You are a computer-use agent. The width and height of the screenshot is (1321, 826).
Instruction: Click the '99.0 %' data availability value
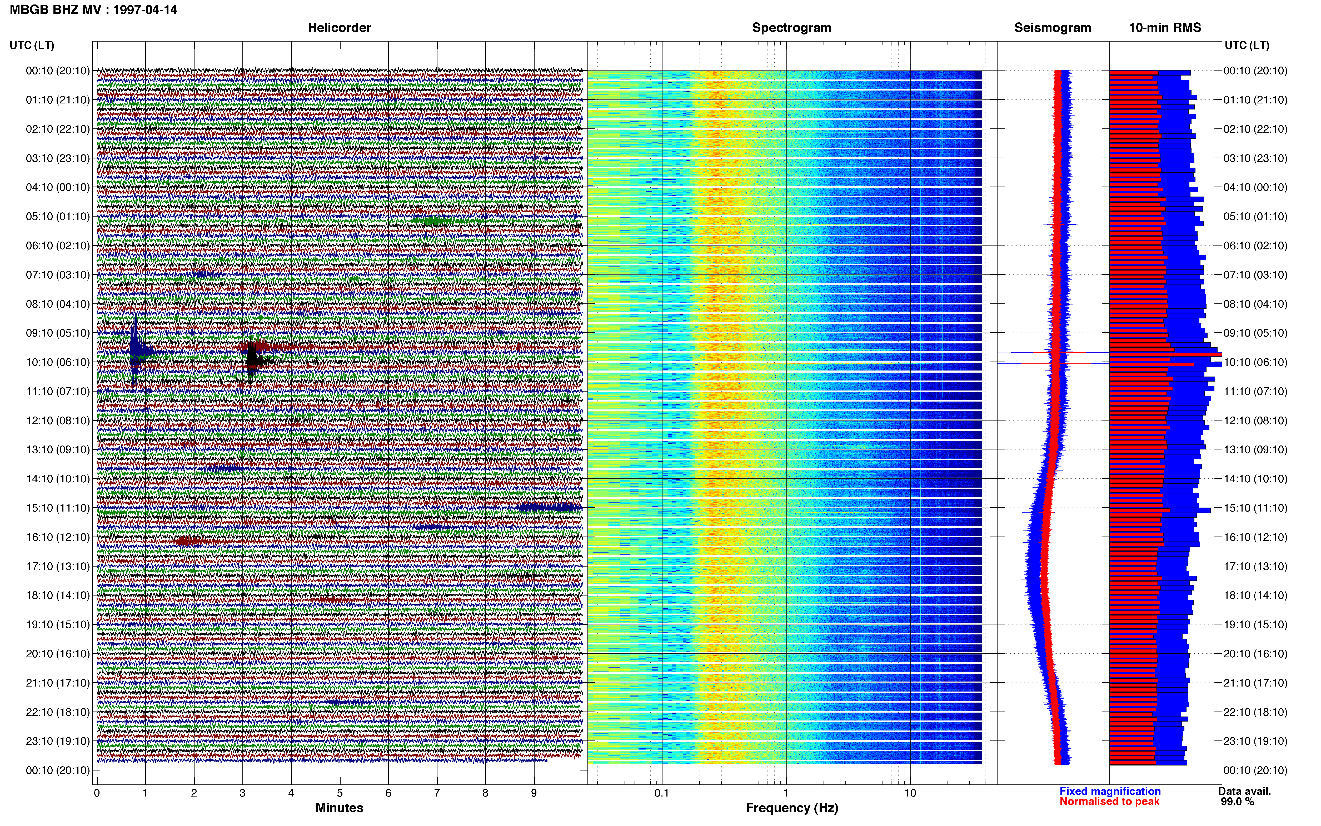pos(1237,802)
